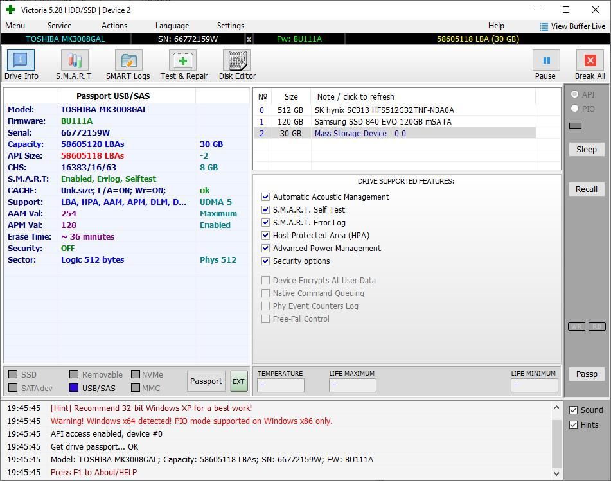Image resolution: width=611 pixels, height=481 pixels.
Task: Open the Service menu
Action: tap(59, 26)
